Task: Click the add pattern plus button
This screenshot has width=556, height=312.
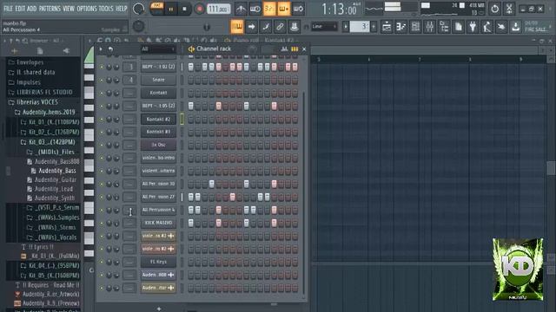Action: (374, 27)
